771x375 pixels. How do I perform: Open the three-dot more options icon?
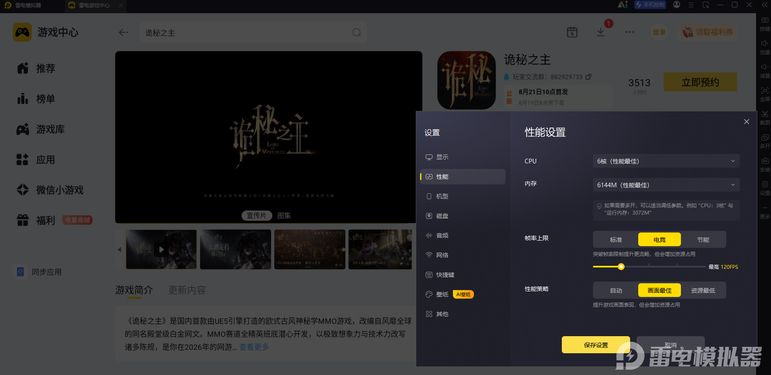[630, 32]
